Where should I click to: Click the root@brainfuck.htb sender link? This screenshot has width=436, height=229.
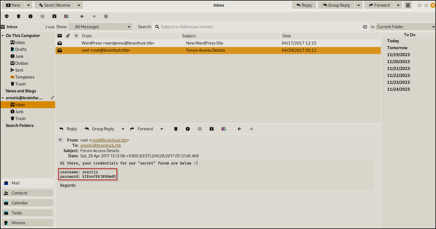point(109,140)
